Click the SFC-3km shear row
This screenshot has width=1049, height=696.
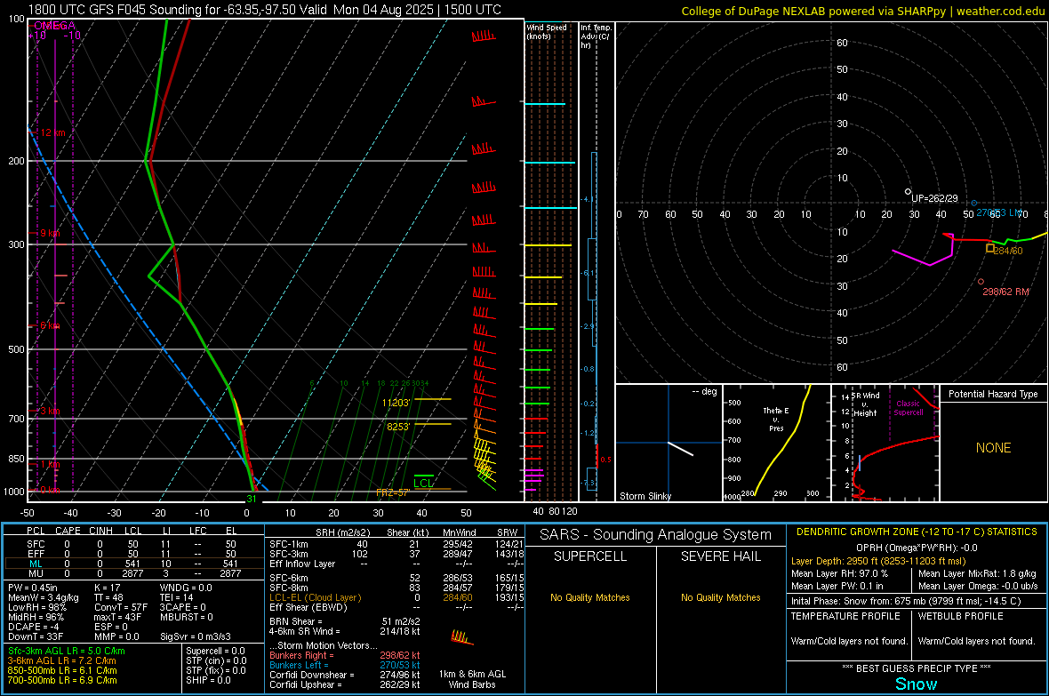[x=396, y=554]
